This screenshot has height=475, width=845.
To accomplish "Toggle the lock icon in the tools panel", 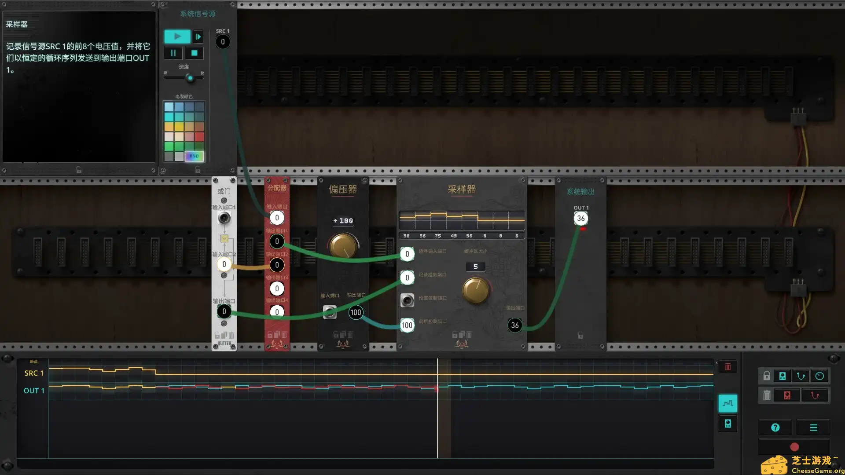I will [767, 376].
